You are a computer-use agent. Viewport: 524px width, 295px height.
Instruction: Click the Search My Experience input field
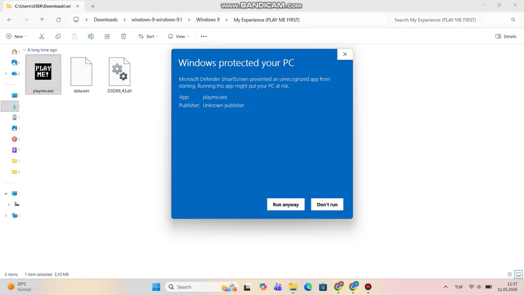tap(455, 20)
